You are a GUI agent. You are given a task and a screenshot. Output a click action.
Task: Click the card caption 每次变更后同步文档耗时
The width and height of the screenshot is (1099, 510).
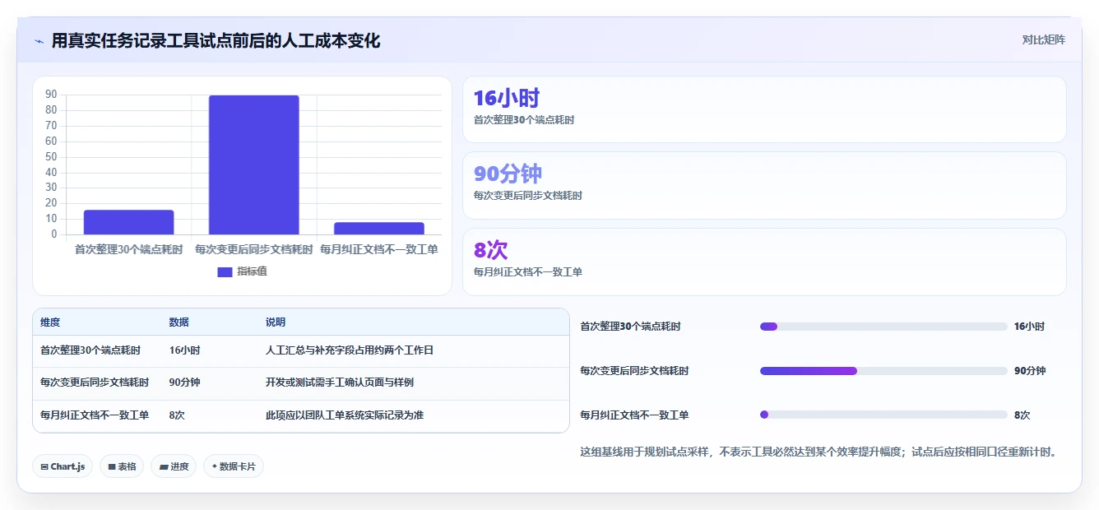tap(528, 196)
